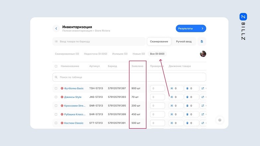Switch to Ручной ввод mode
Viewport: 260px width, 146px height.
tap(184, 41)
